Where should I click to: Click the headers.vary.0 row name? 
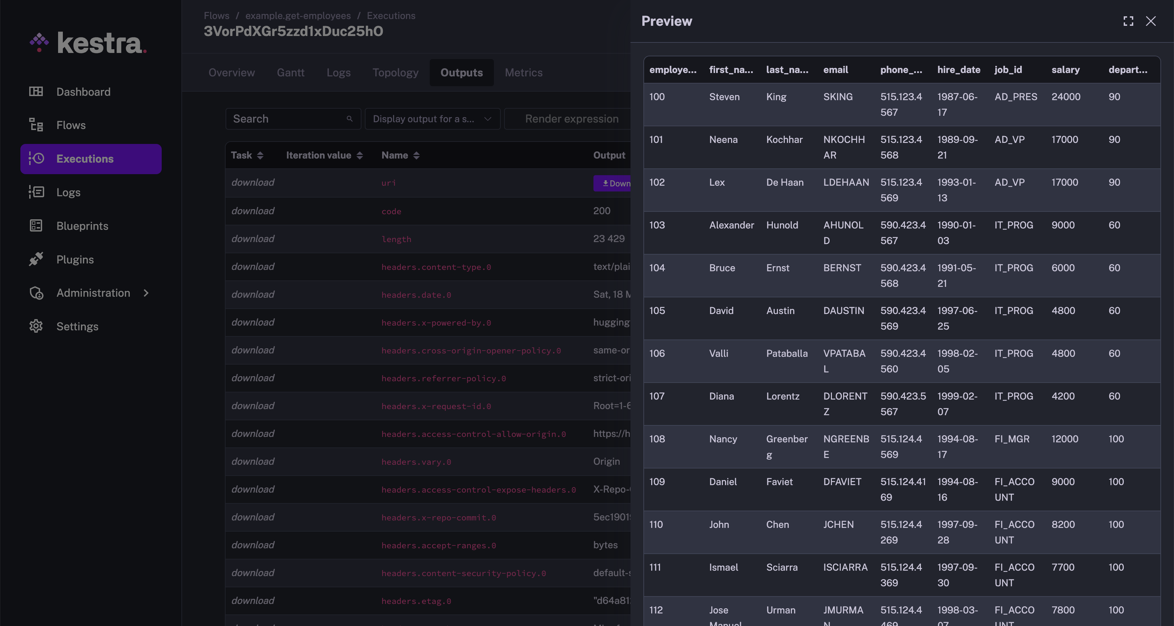[416, 462]
